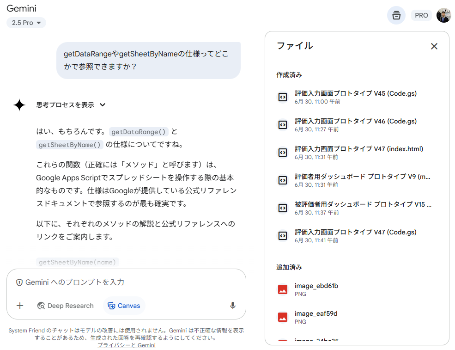Click the user message bubble about getDataRange
The width and height of the screenshot is (455, 350).
pyautogui.click(x=148, y=61)
